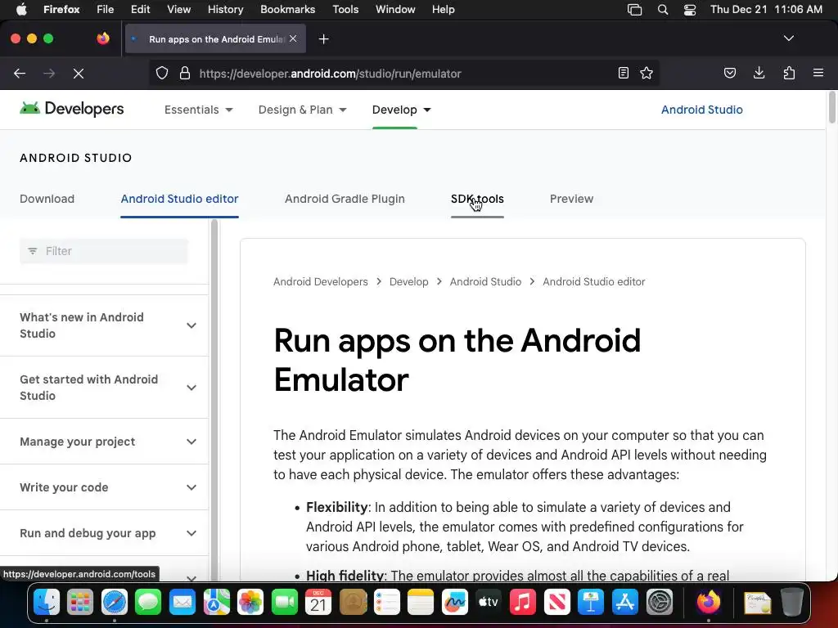838x628 pixels.
Task: Expand the Manage your project section
Action: click(x=104, y=442)
